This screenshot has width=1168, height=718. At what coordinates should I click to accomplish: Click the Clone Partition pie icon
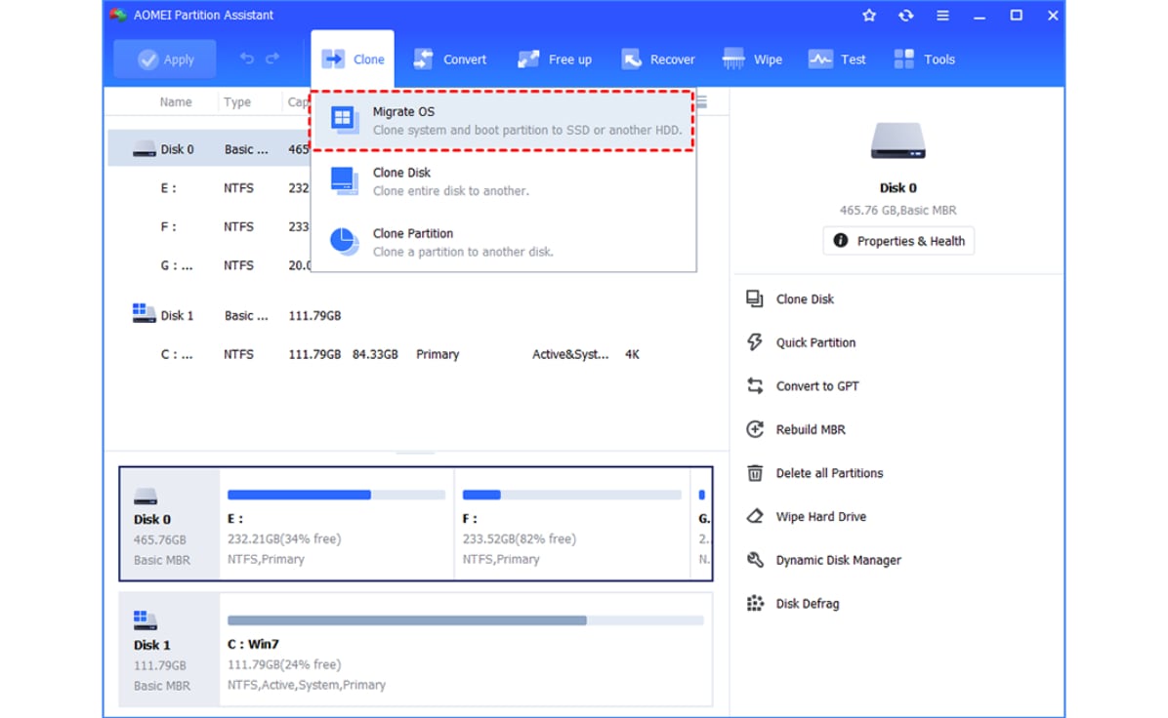[x=344, y=241]
